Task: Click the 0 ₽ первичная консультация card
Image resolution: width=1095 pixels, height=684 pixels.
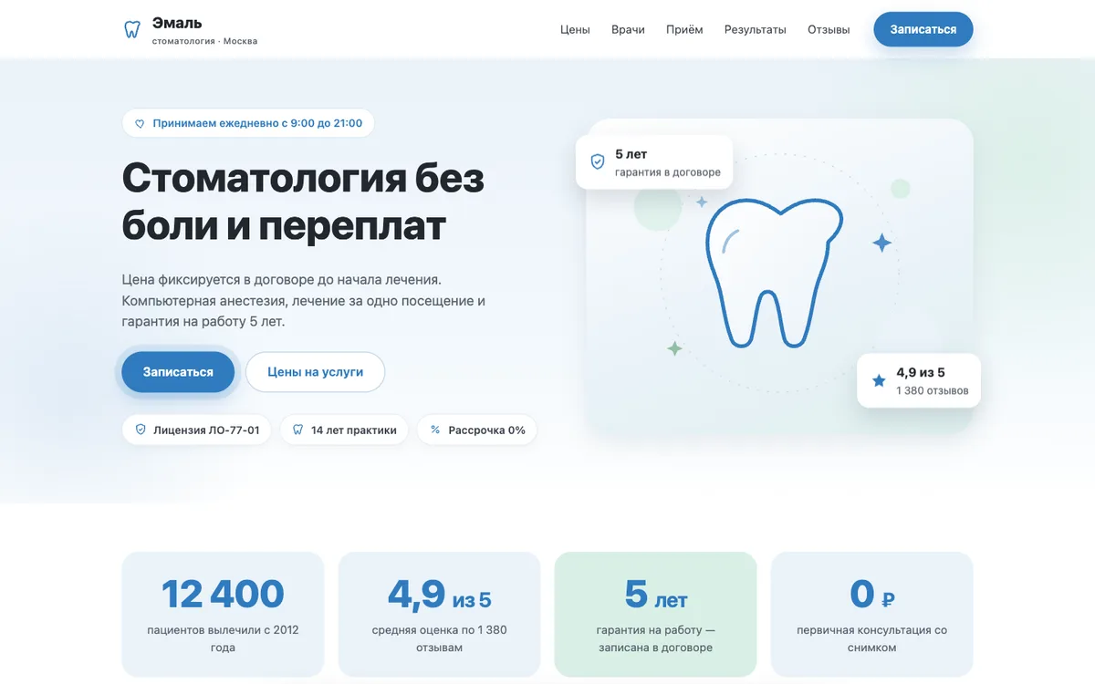Action: [x=871, y=615]
